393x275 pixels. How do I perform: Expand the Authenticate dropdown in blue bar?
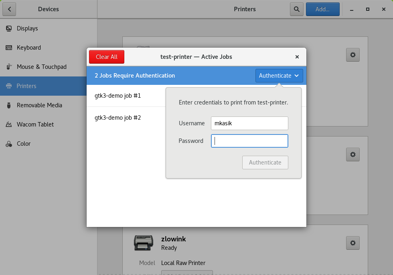tap(279, 76)
